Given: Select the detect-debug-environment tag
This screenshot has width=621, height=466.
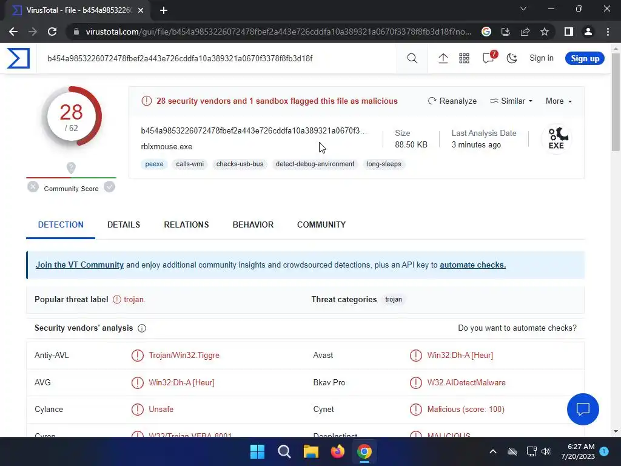Looking at the screenshot, I should click(x=315, y=164).
